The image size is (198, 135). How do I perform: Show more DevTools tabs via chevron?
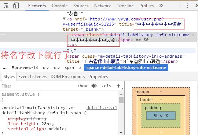(x=161, y=6)
